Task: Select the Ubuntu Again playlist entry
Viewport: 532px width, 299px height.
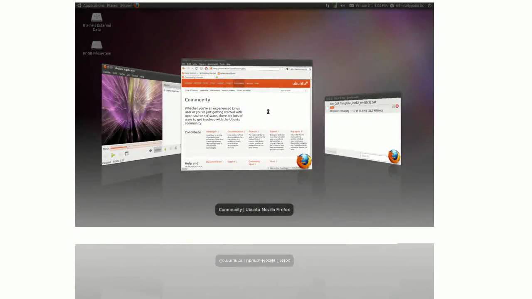Action: coord(172,91)
